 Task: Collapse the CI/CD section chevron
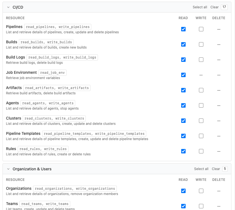tap(8, 7)
